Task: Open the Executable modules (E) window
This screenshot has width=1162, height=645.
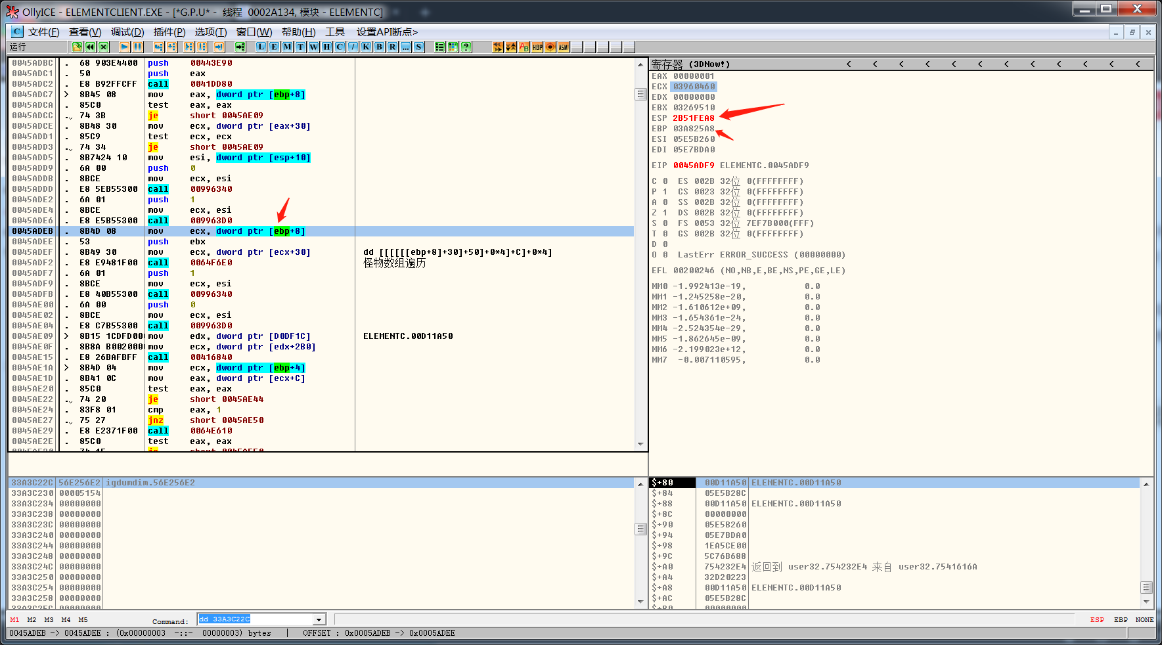Action: (275, 47)
